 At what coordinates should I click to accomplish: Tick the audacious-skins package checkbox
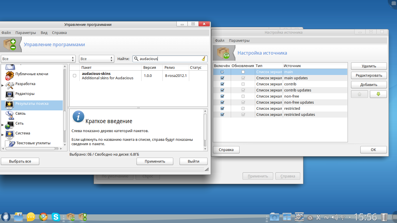[x=74, y=76]
